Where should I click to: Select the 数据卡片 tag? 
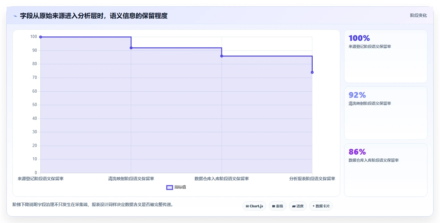(x=321, y=206)
